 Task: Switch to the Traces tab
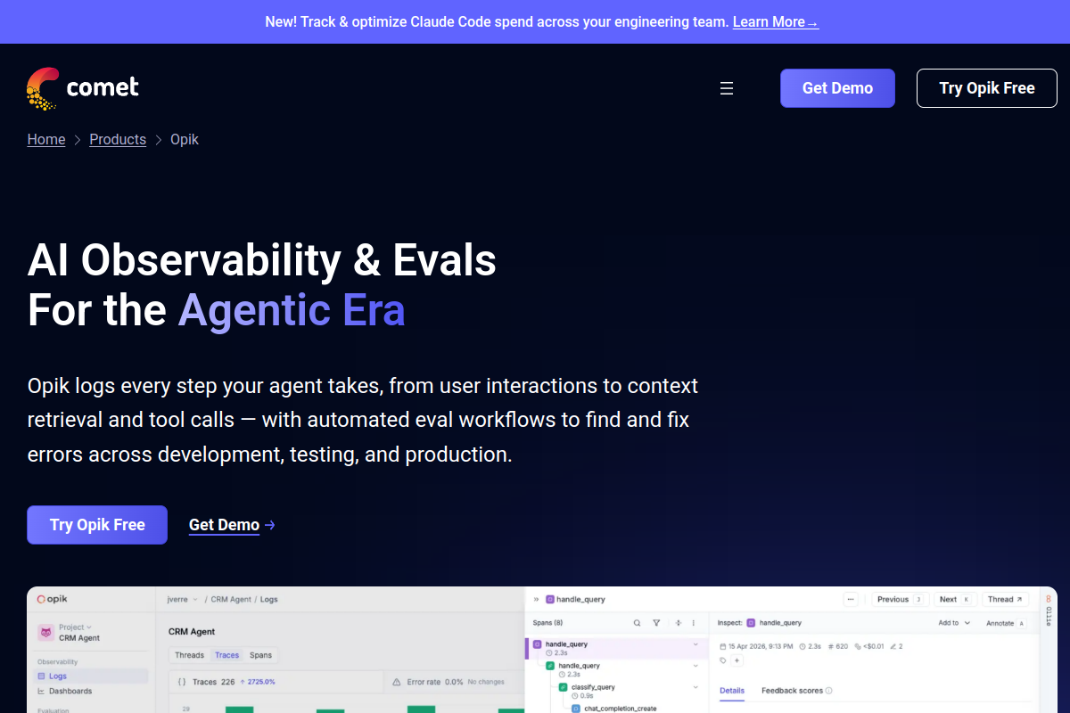pos(226,655)
